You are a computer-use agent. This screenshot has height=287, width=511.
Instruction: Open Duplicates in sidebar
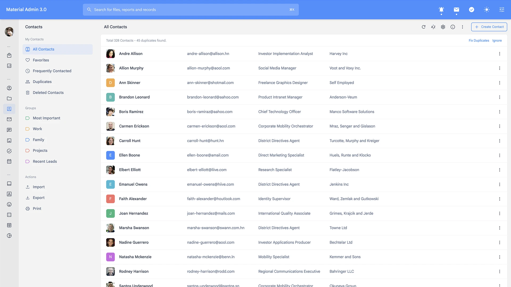(x=57, y=82)
